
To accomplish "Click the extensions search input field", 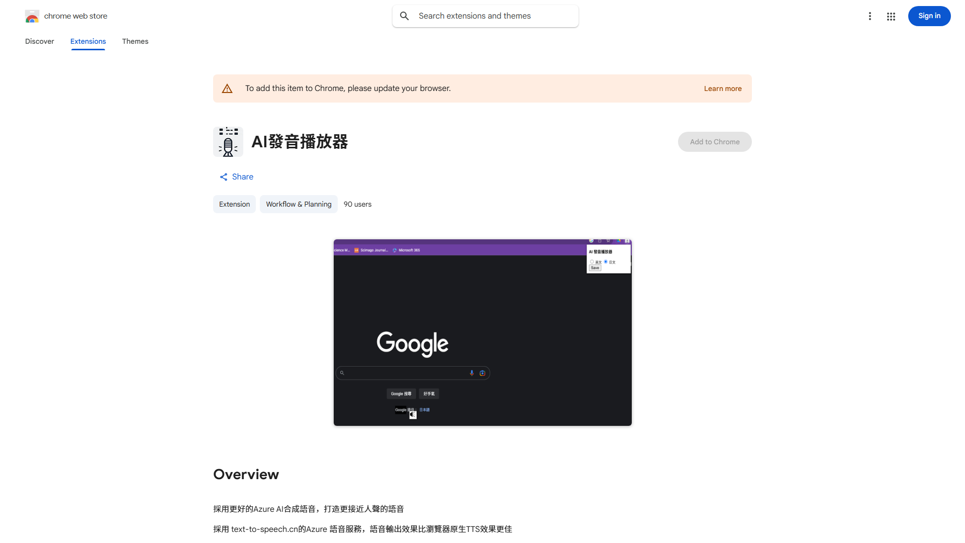I will pyautogui.click(x=485, y=16).
